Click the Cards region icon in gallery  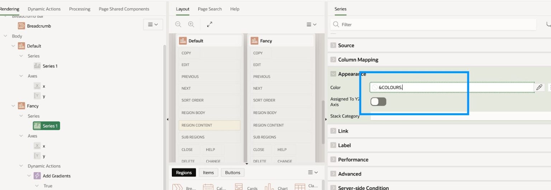[x=239, y=187]
